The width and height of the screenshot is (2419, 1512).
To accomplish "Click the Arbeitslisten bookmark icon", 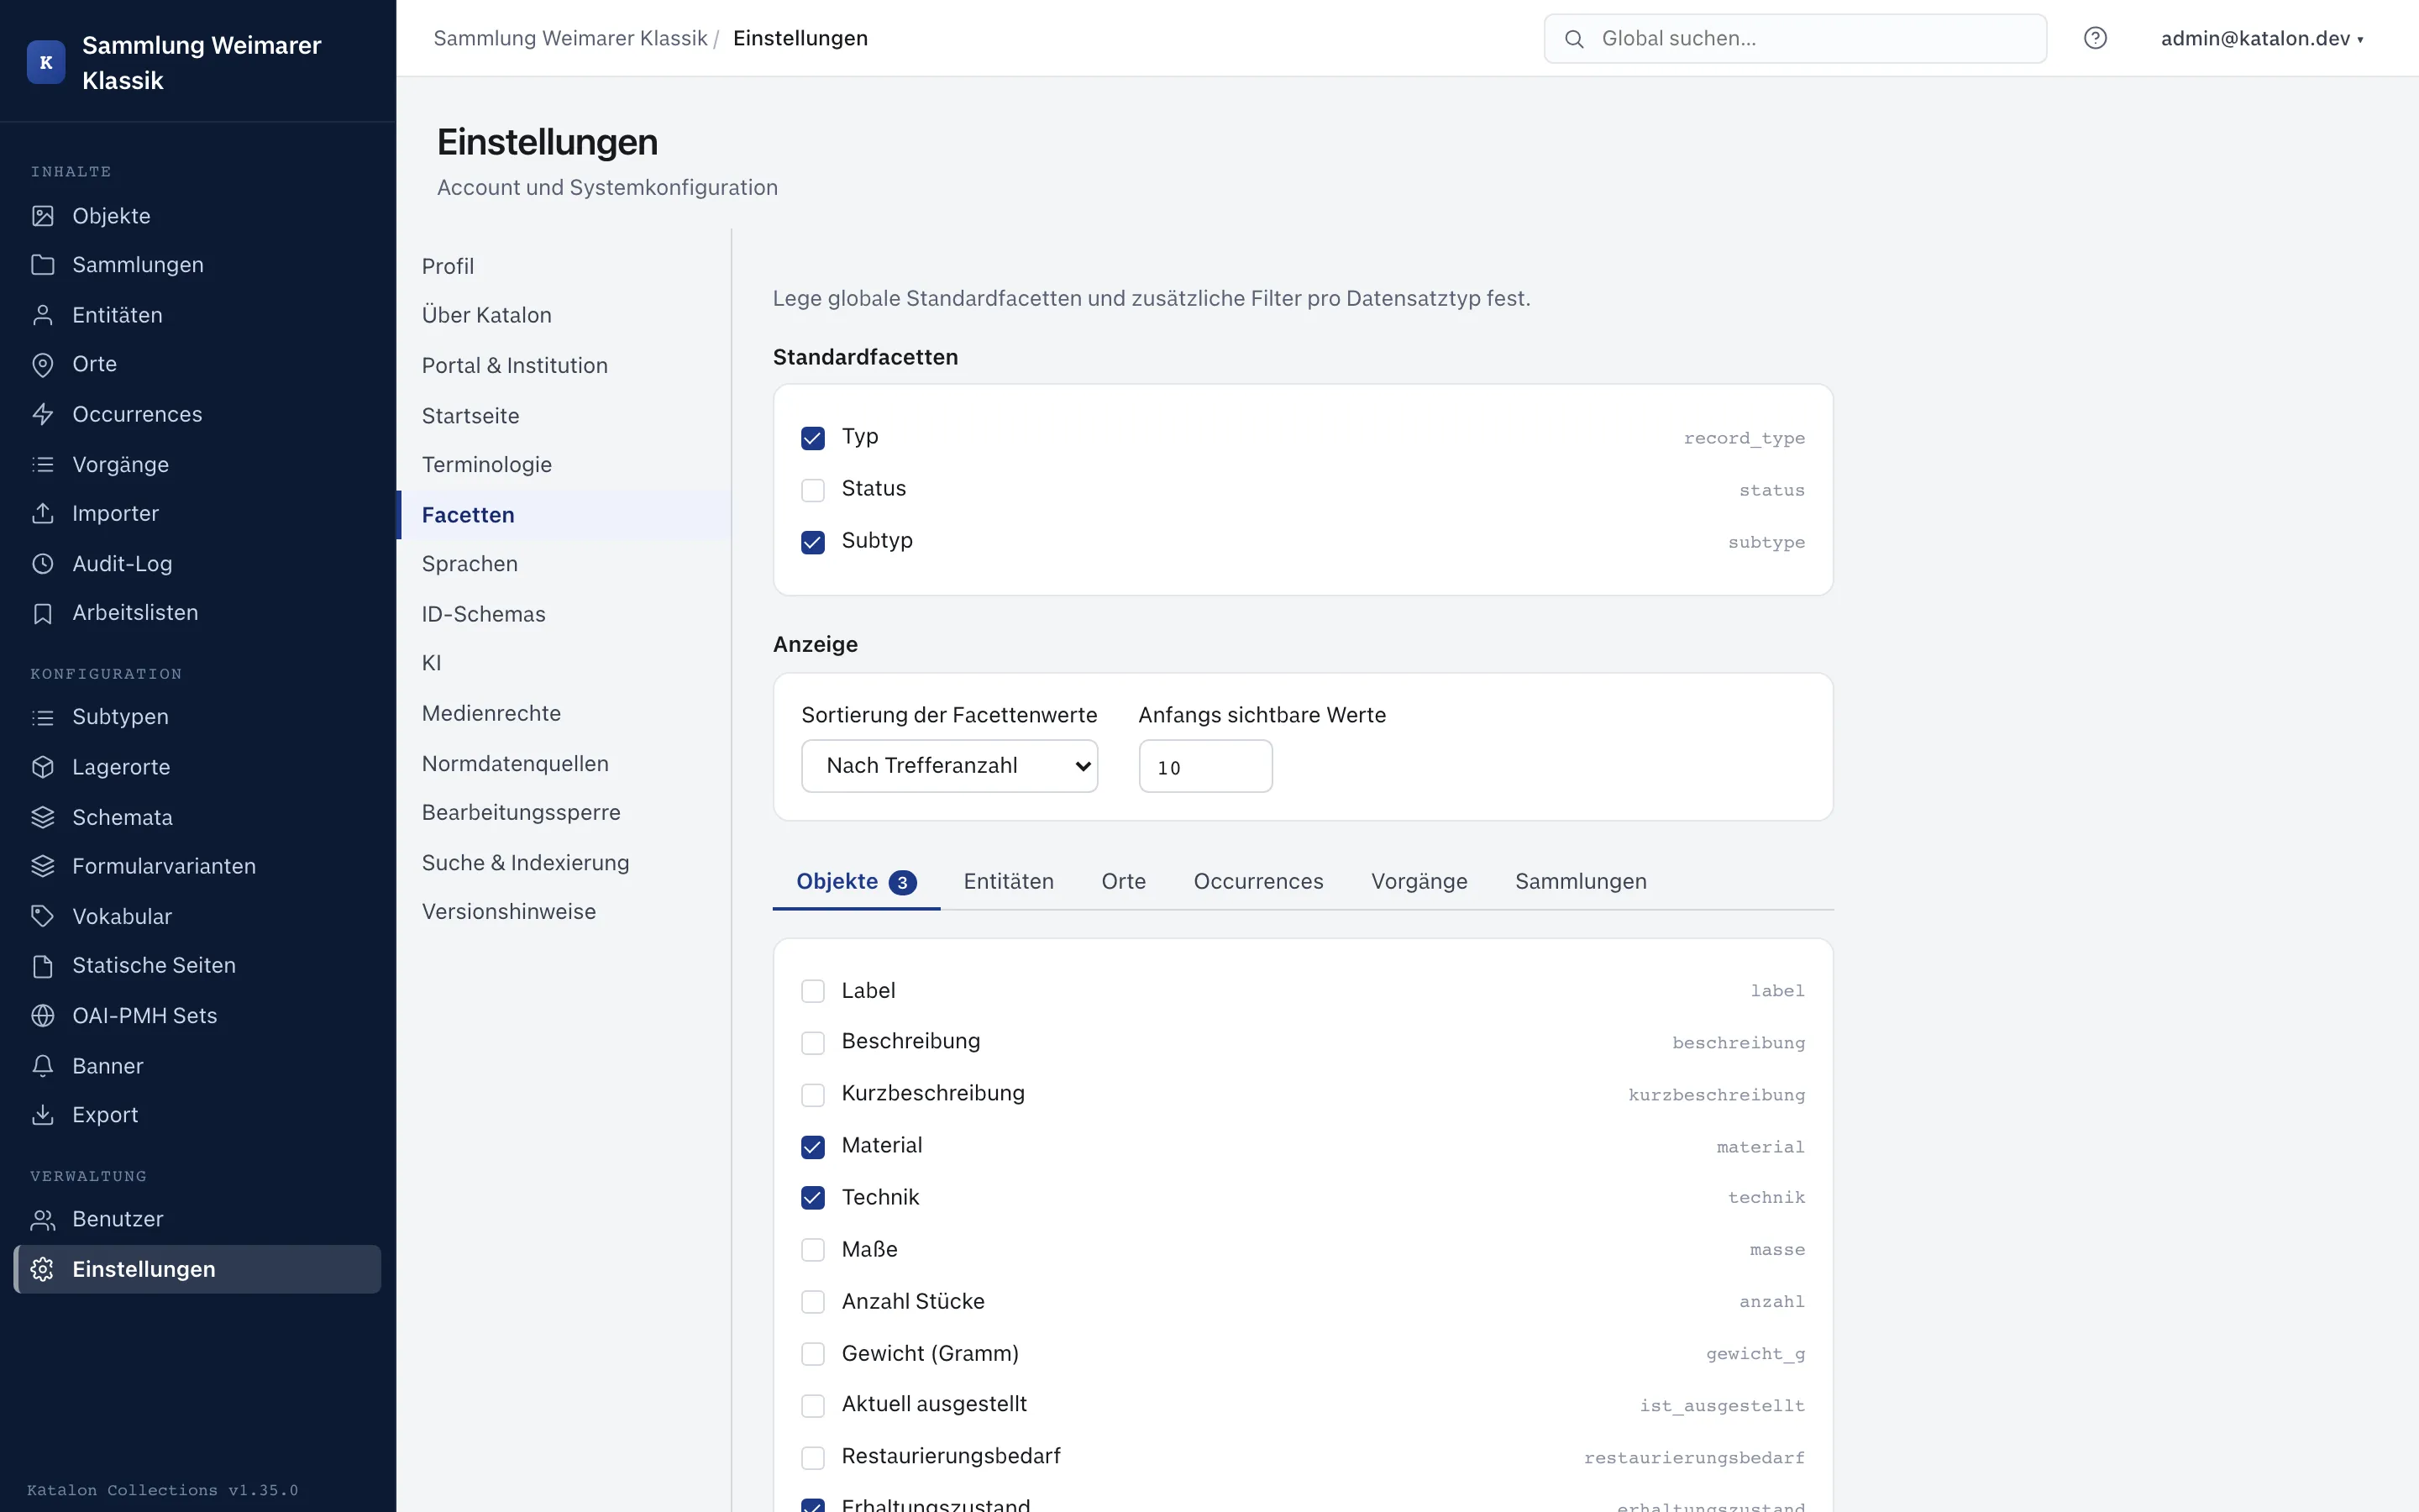I will click(43, 613).
